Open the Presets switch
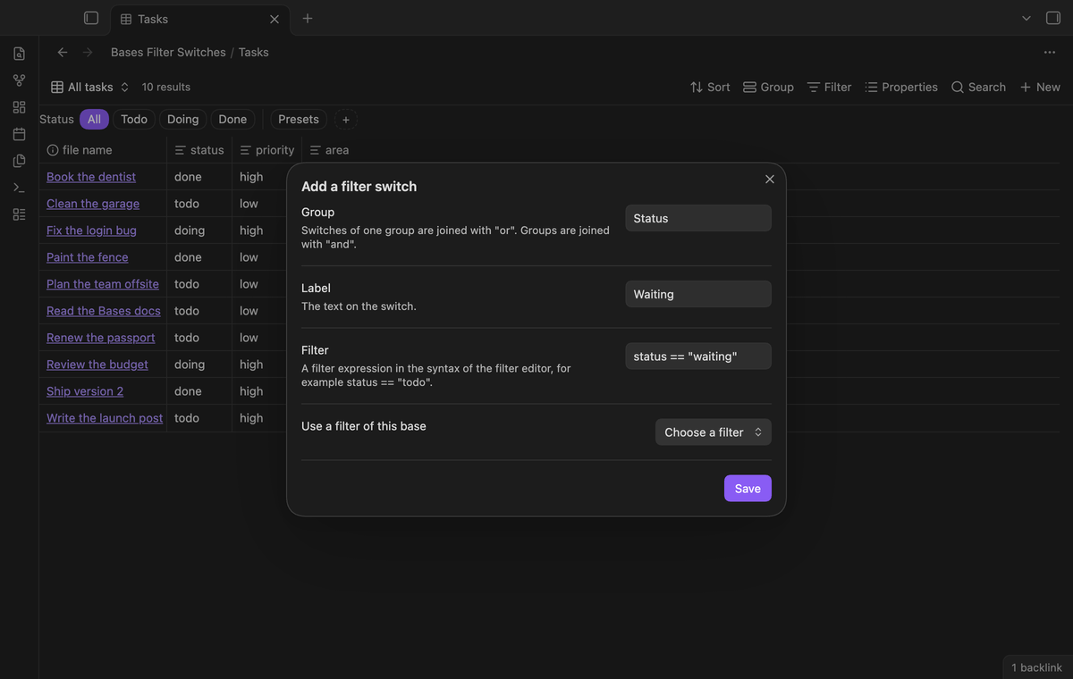Viewport: 1073px width, 679px height. (299, 119)
